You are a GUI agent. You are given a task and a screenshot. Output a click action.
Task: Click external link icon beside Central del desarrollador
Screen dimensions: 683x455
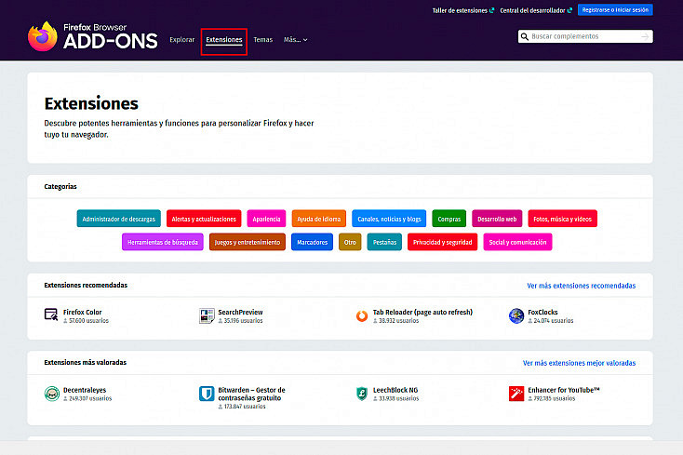click(569, 10)
